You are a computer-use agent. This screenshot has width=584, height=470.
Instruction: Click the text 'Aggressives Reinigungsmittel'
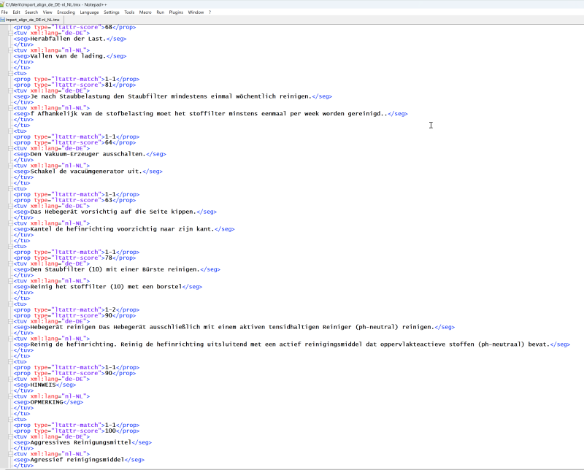[81, 443]
